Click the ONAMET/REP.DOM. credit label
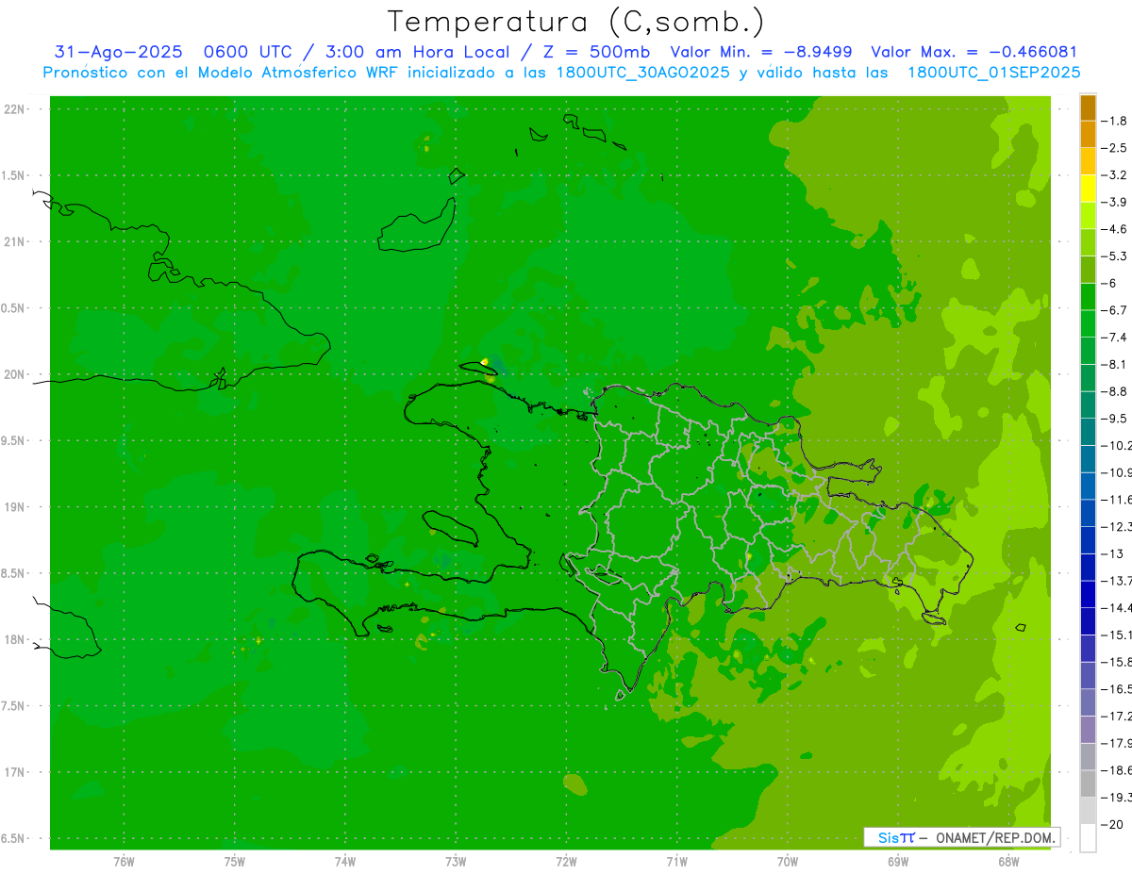The height and width of the screenshot is (874, 1132). point(994,837)
